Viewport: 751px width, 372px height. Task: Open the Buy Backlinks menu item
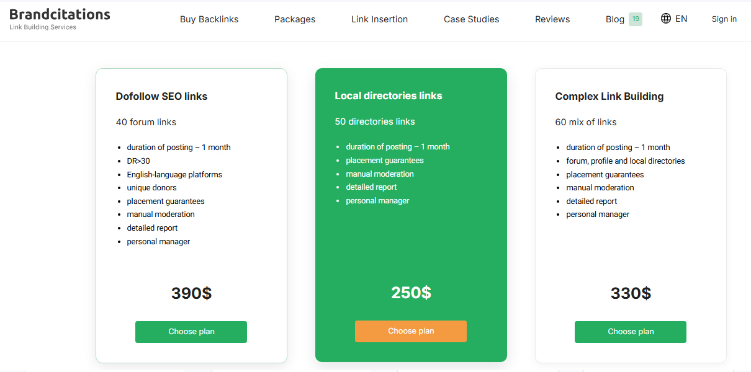pos(209,19)
